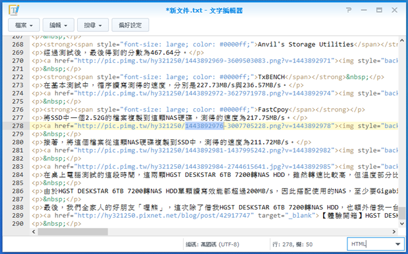This screenshot has width=408, height=254.
Task: Click the URL ending 2744615641.jpg on line 283
Action: 204,167
